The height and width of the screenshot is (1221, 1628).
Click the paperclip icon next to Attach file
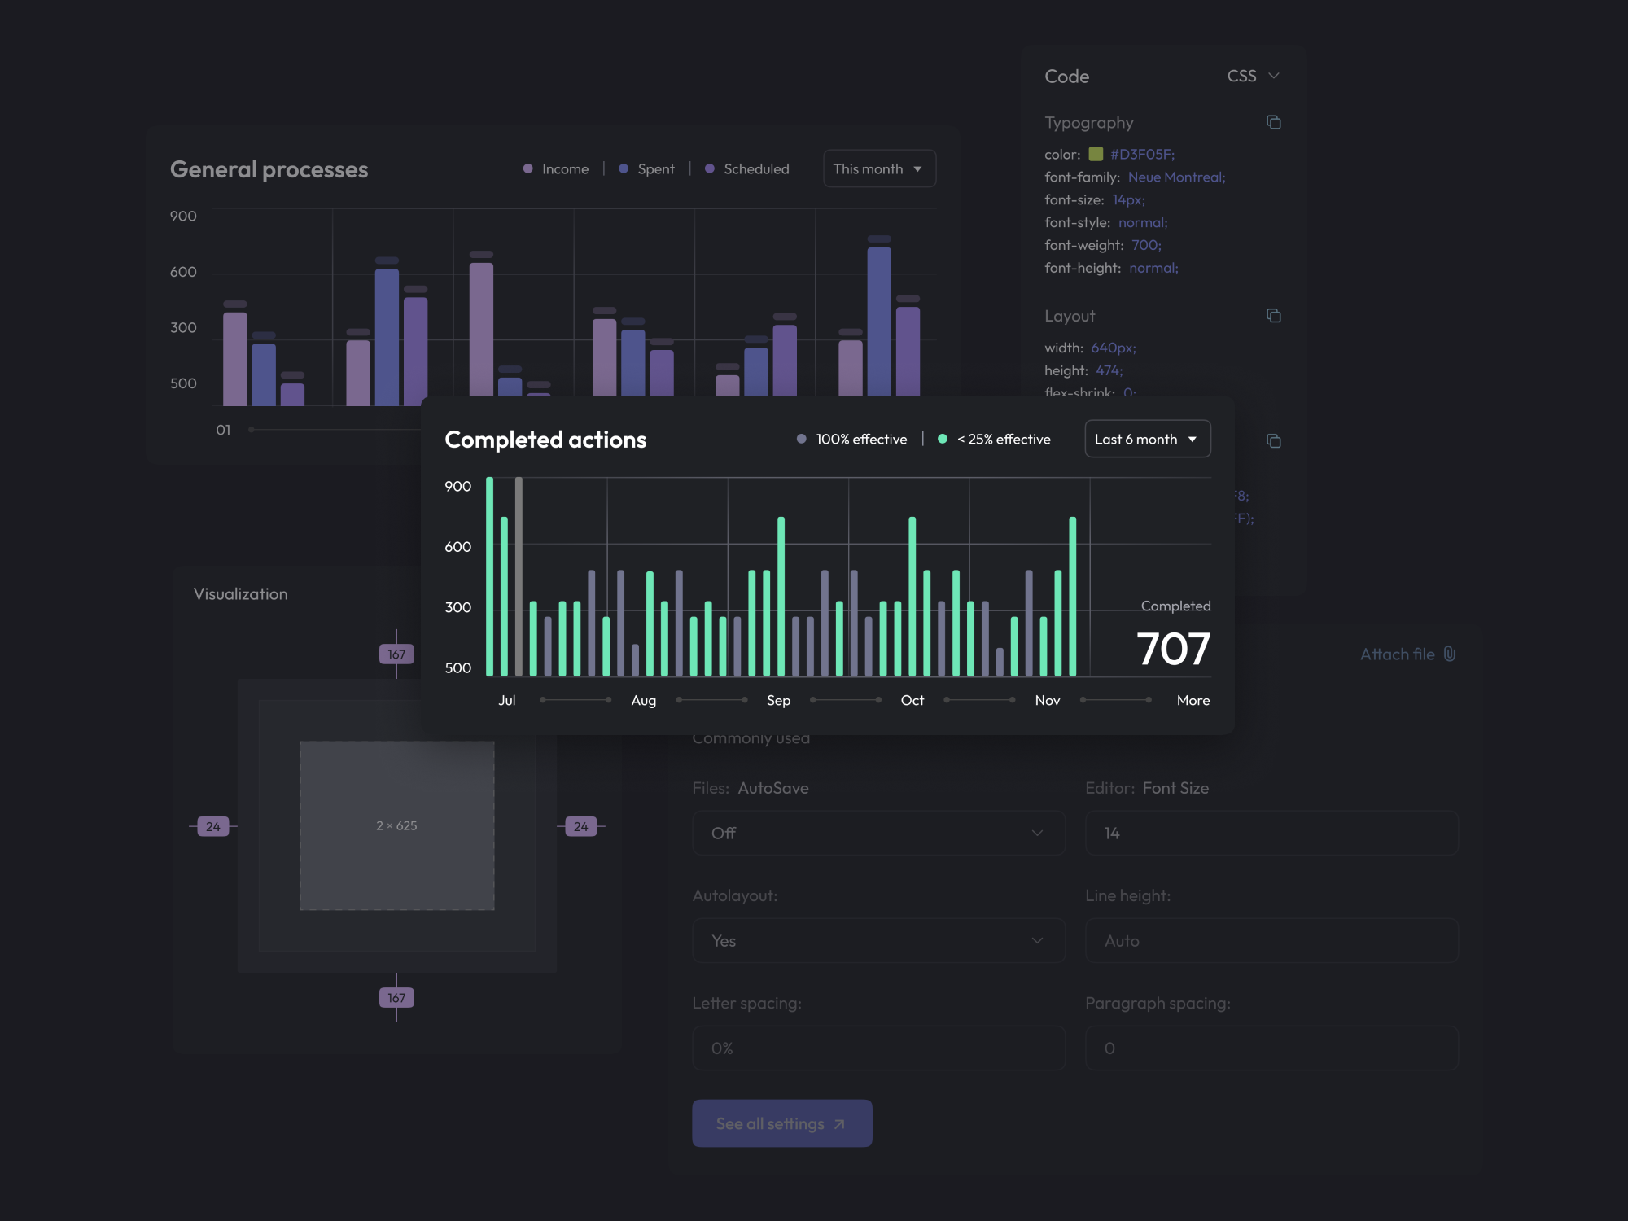click(x=1450, y=654)
